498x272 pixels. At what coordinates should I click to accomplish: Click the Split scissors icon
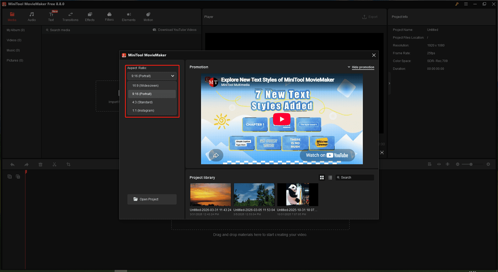tap(54, 165)
